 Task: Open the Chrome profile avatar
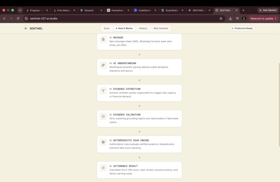click(x=244, y=18)
